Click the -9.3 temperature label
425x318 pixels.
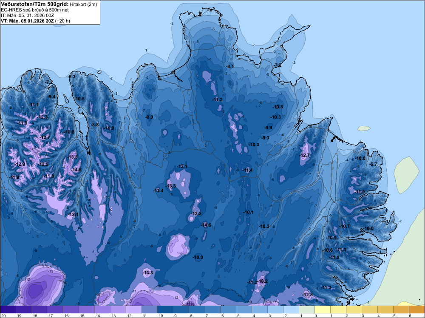coord(265,138)
